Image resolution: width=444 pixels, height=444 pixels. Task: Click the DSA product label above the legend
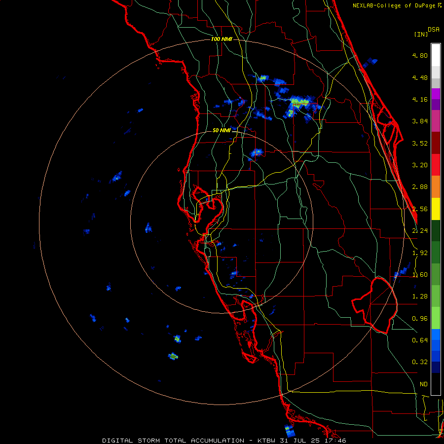(x=434, y=30)
